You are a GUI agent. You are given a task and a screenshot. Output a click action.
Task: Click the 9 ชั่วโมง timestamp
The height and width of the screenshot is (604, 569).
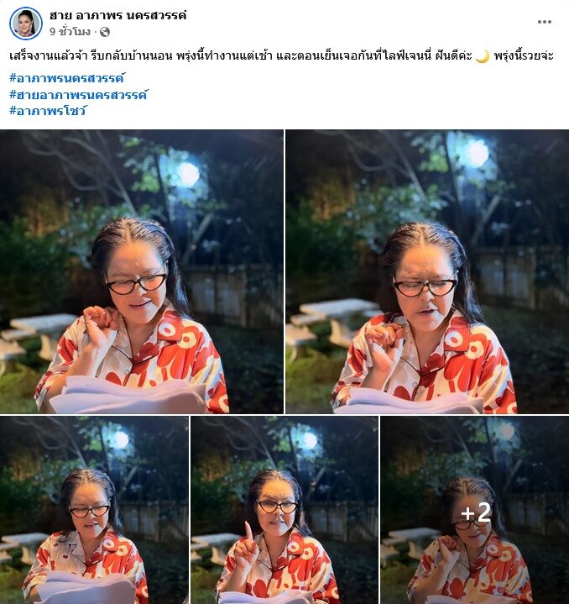70,32
